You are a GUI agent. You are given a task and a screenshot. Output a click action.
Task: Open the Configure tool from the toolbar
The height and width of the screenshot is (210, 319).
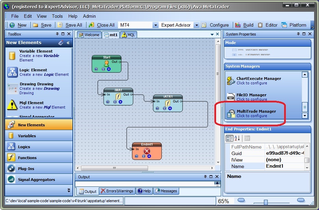pos(215,25)
